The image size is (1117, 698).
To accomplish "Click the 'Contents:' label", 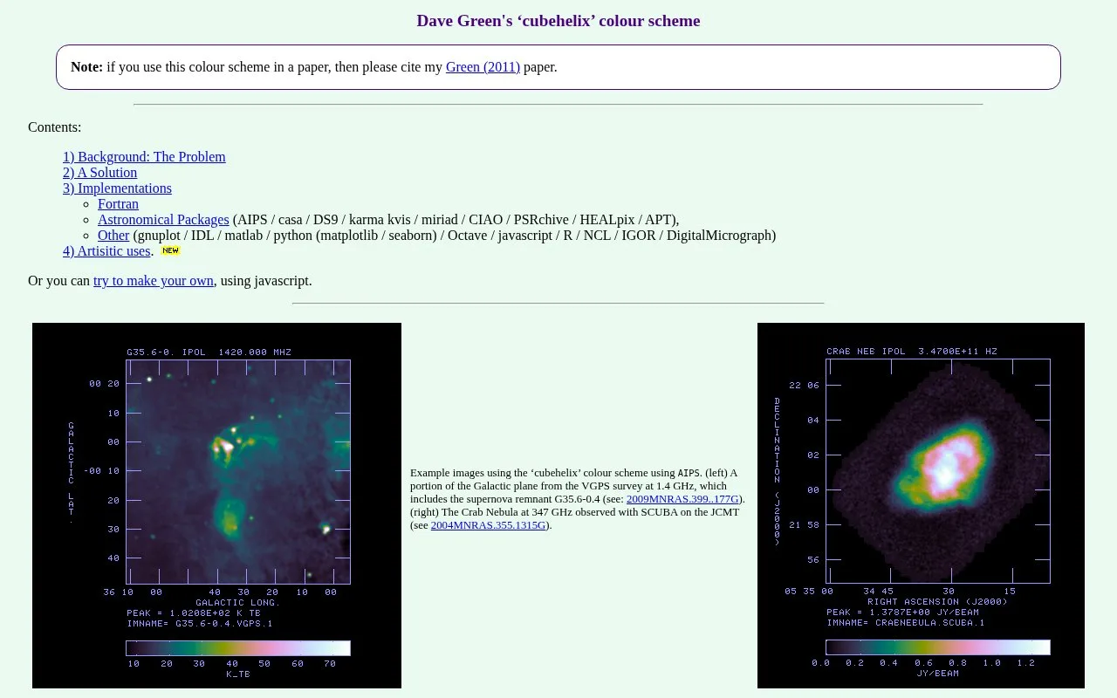I will coord(55,127).
